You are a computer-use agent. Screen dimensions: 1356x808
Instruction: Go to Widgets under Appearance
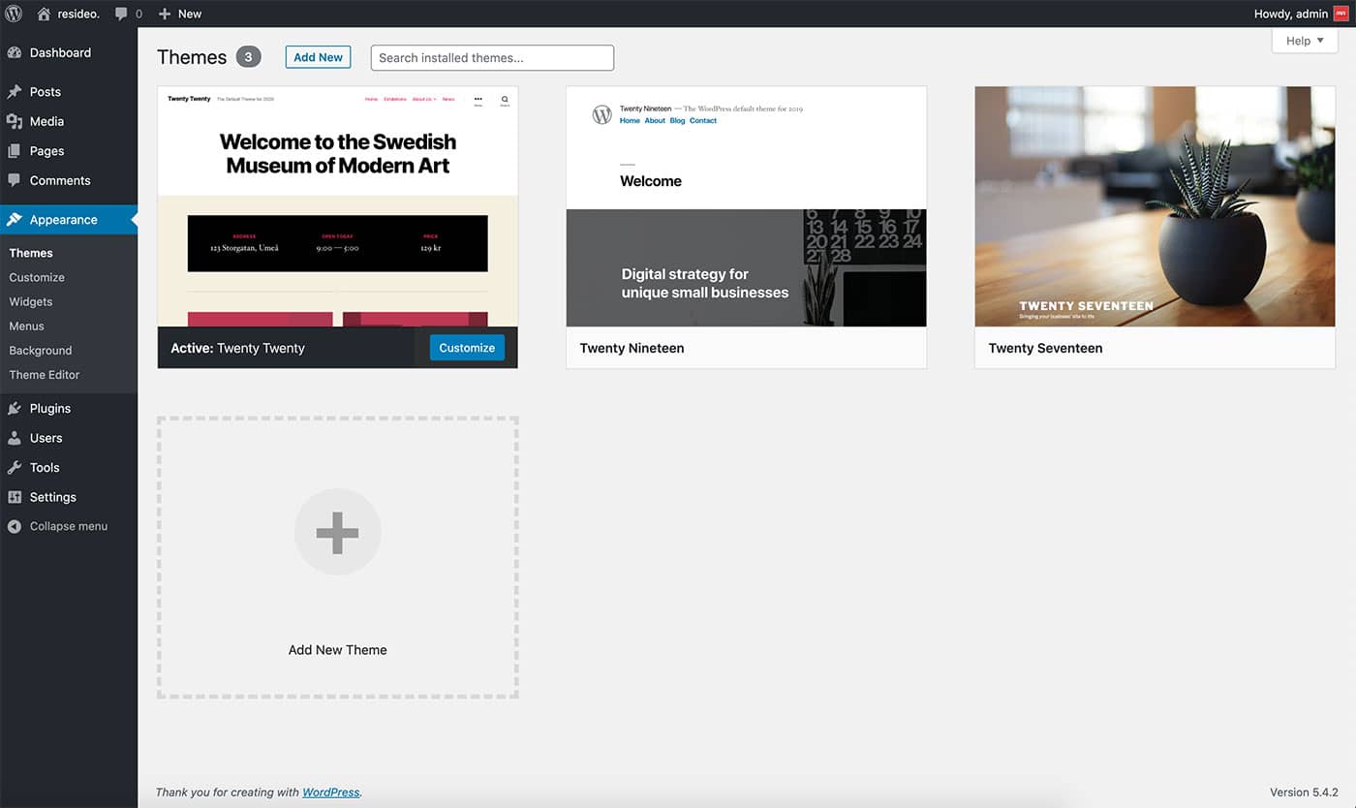[x=31, y=301]
